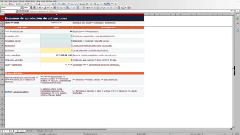Open Font size dropdown

point(30,7)
